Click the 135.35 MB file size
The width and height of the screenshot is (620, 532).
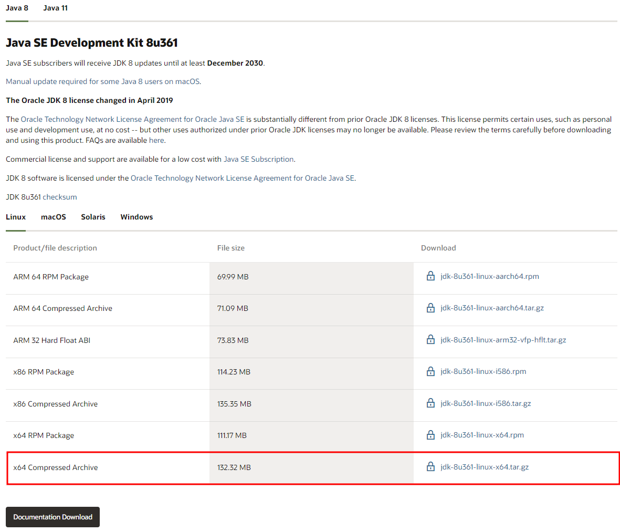tap(234, 404)
